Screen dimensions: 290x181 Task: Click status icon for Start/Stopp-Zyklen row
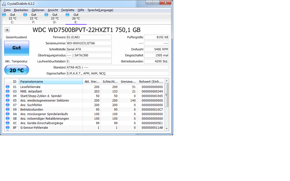8,96
